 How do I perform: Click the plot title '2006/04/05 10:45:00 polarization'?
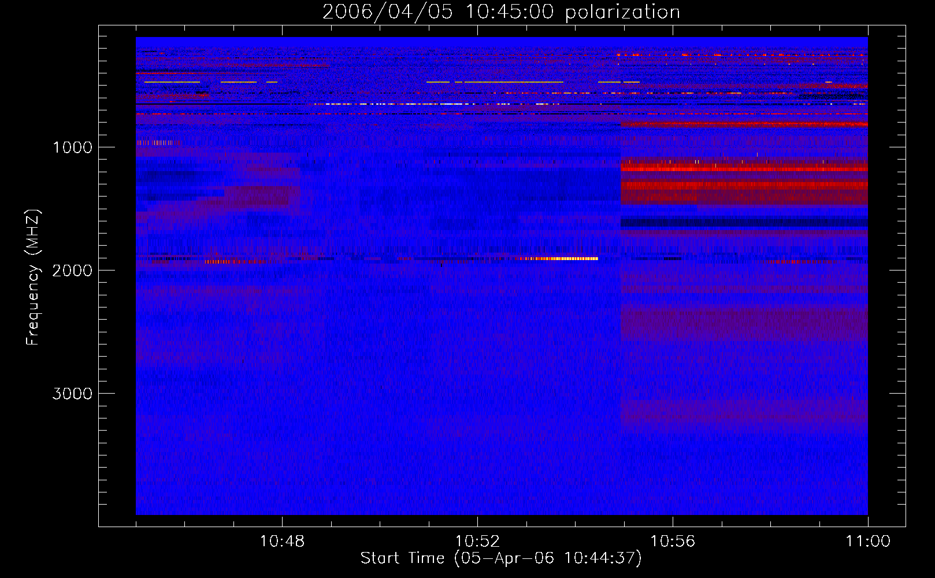coord(501,12)
